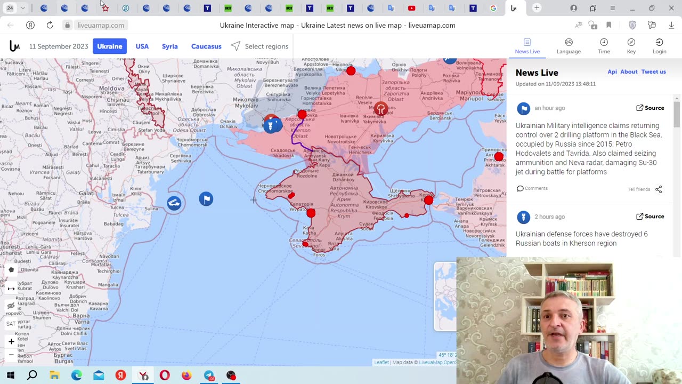Viewport: 682px width, 384px height.
Task: Click the blue flag marker in the Black Sea
Action: 206,199
